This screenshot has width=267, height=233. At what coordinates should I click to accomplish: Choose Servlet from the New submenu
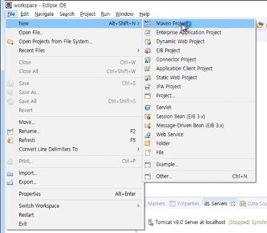coord(199,107)
